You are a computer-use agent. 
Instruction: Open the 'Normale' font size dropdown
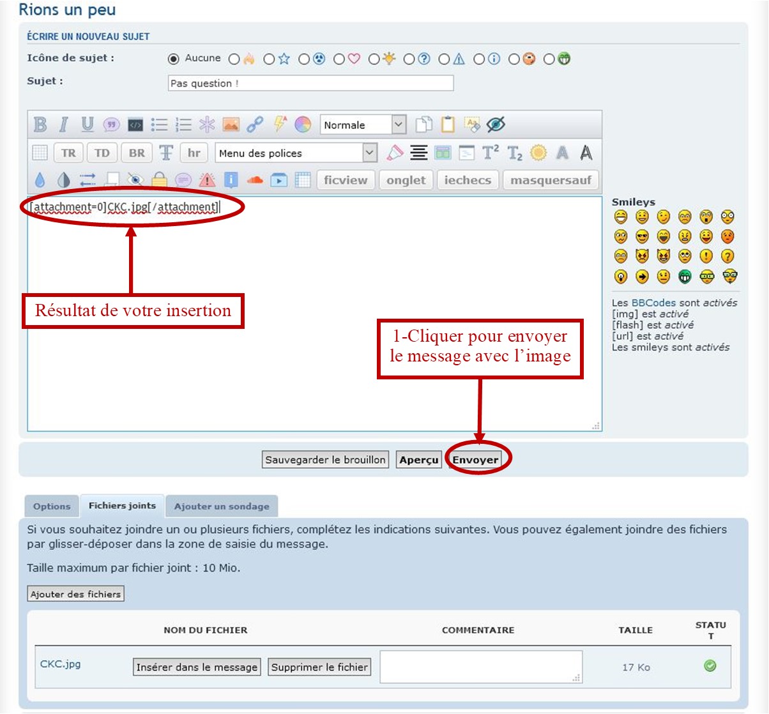pyautogui.click(x=363, y=125)
